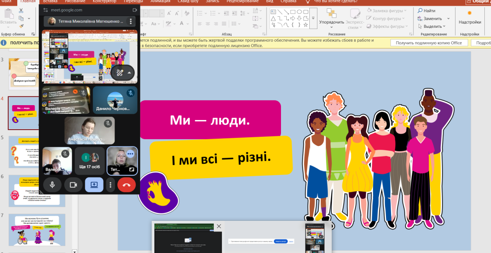End the call with the red hang-up button

127,184
